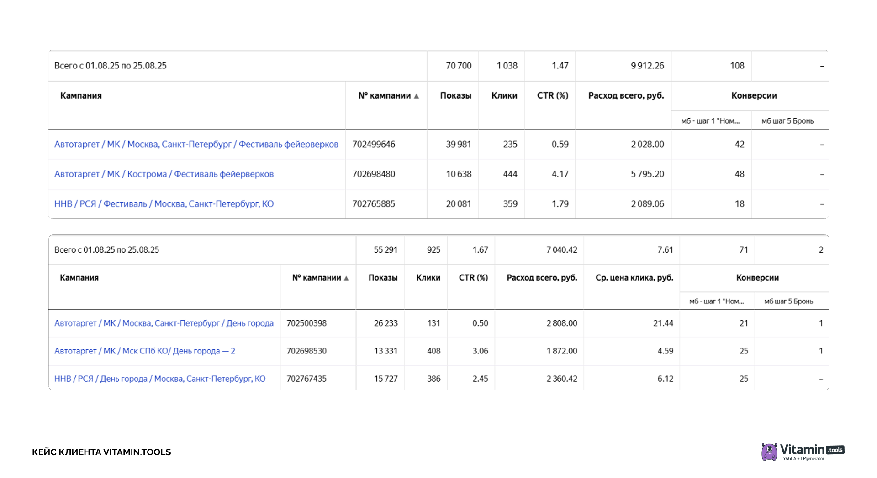Click the Vitamin.tools monster logo icon
This screenshot has height=478, width=877.
tap(769, 452)
